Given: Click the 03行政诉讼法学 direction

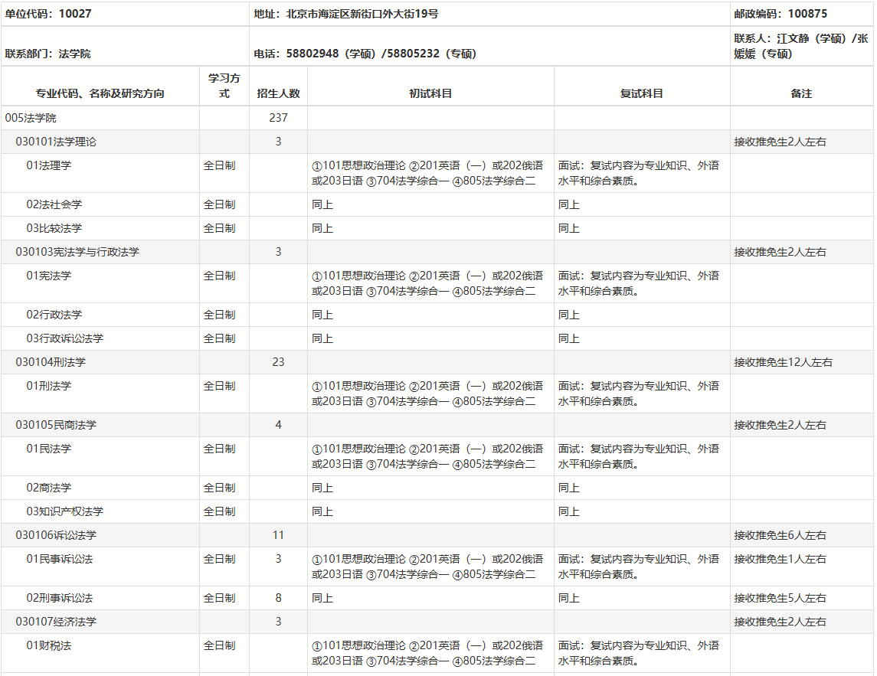Looking at the screenshot, I should point(64,338).
